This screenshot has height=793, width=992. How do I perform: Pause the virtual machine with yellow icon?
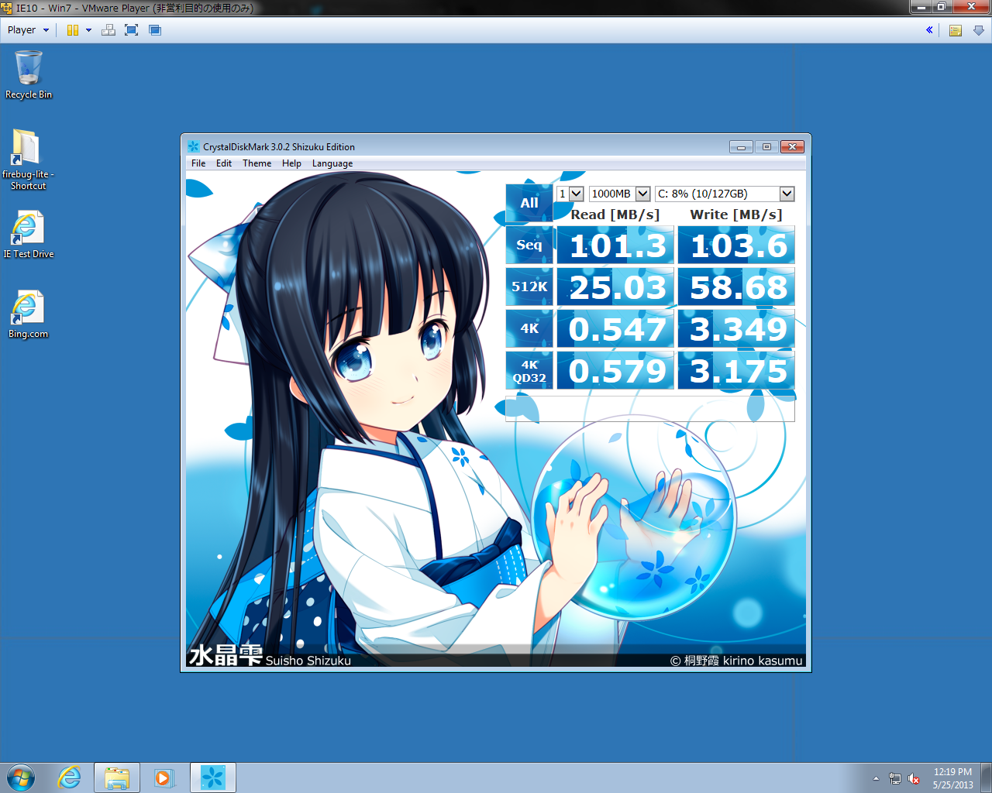click(73, 30)
